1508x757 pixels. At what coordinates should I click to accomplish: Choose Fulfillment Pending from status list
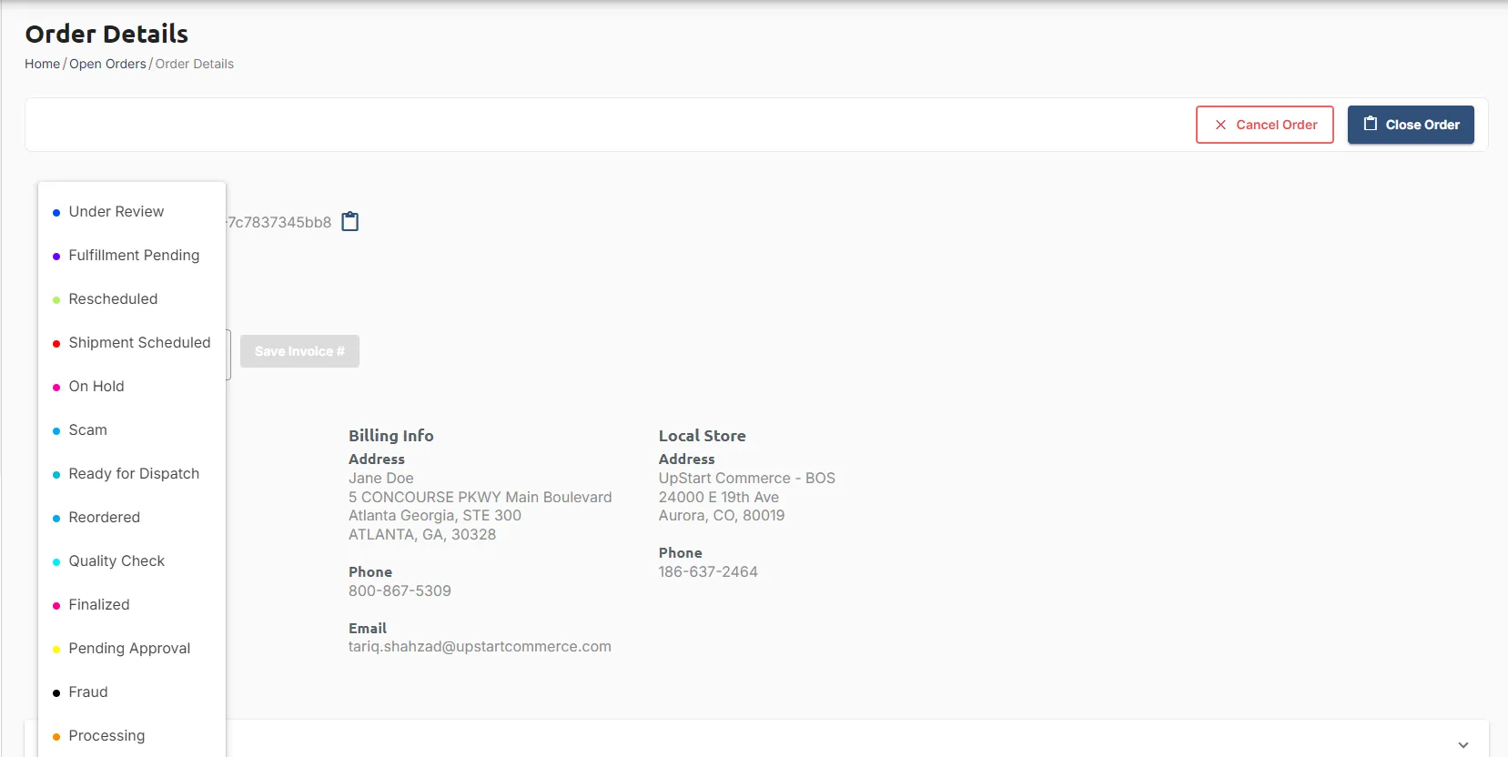tap(132, 256)
